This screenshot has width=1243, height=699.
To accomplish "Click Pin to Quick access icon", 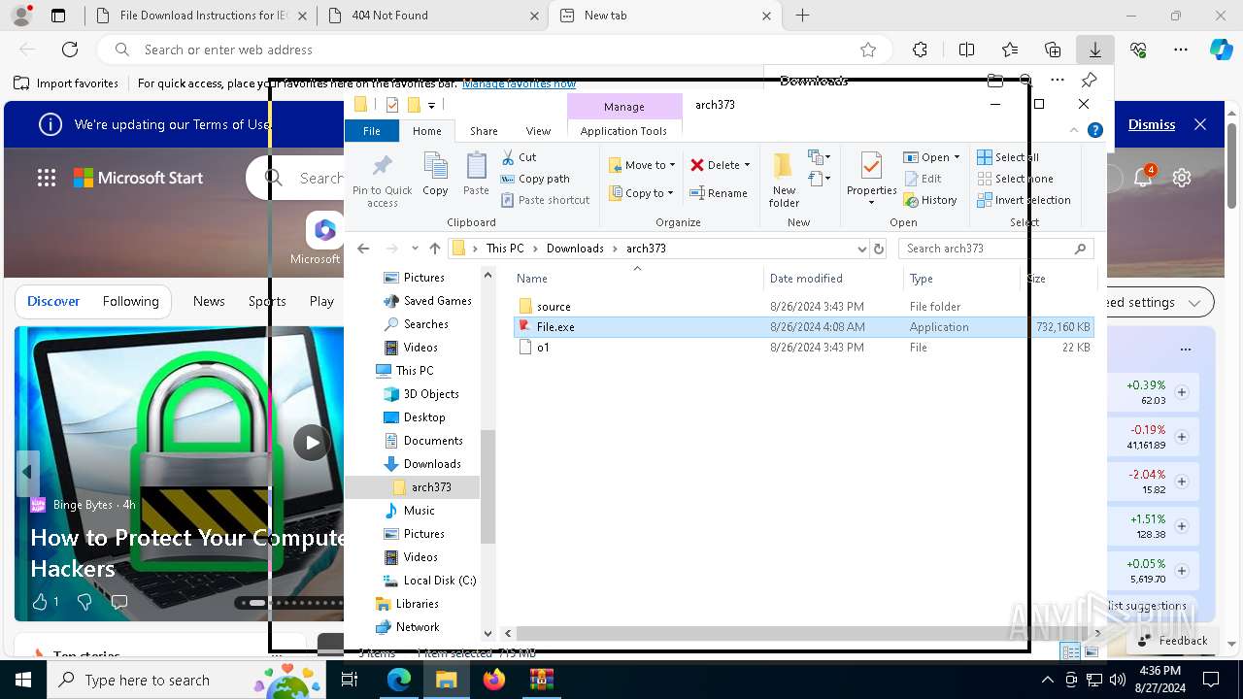I will (382, 166).
